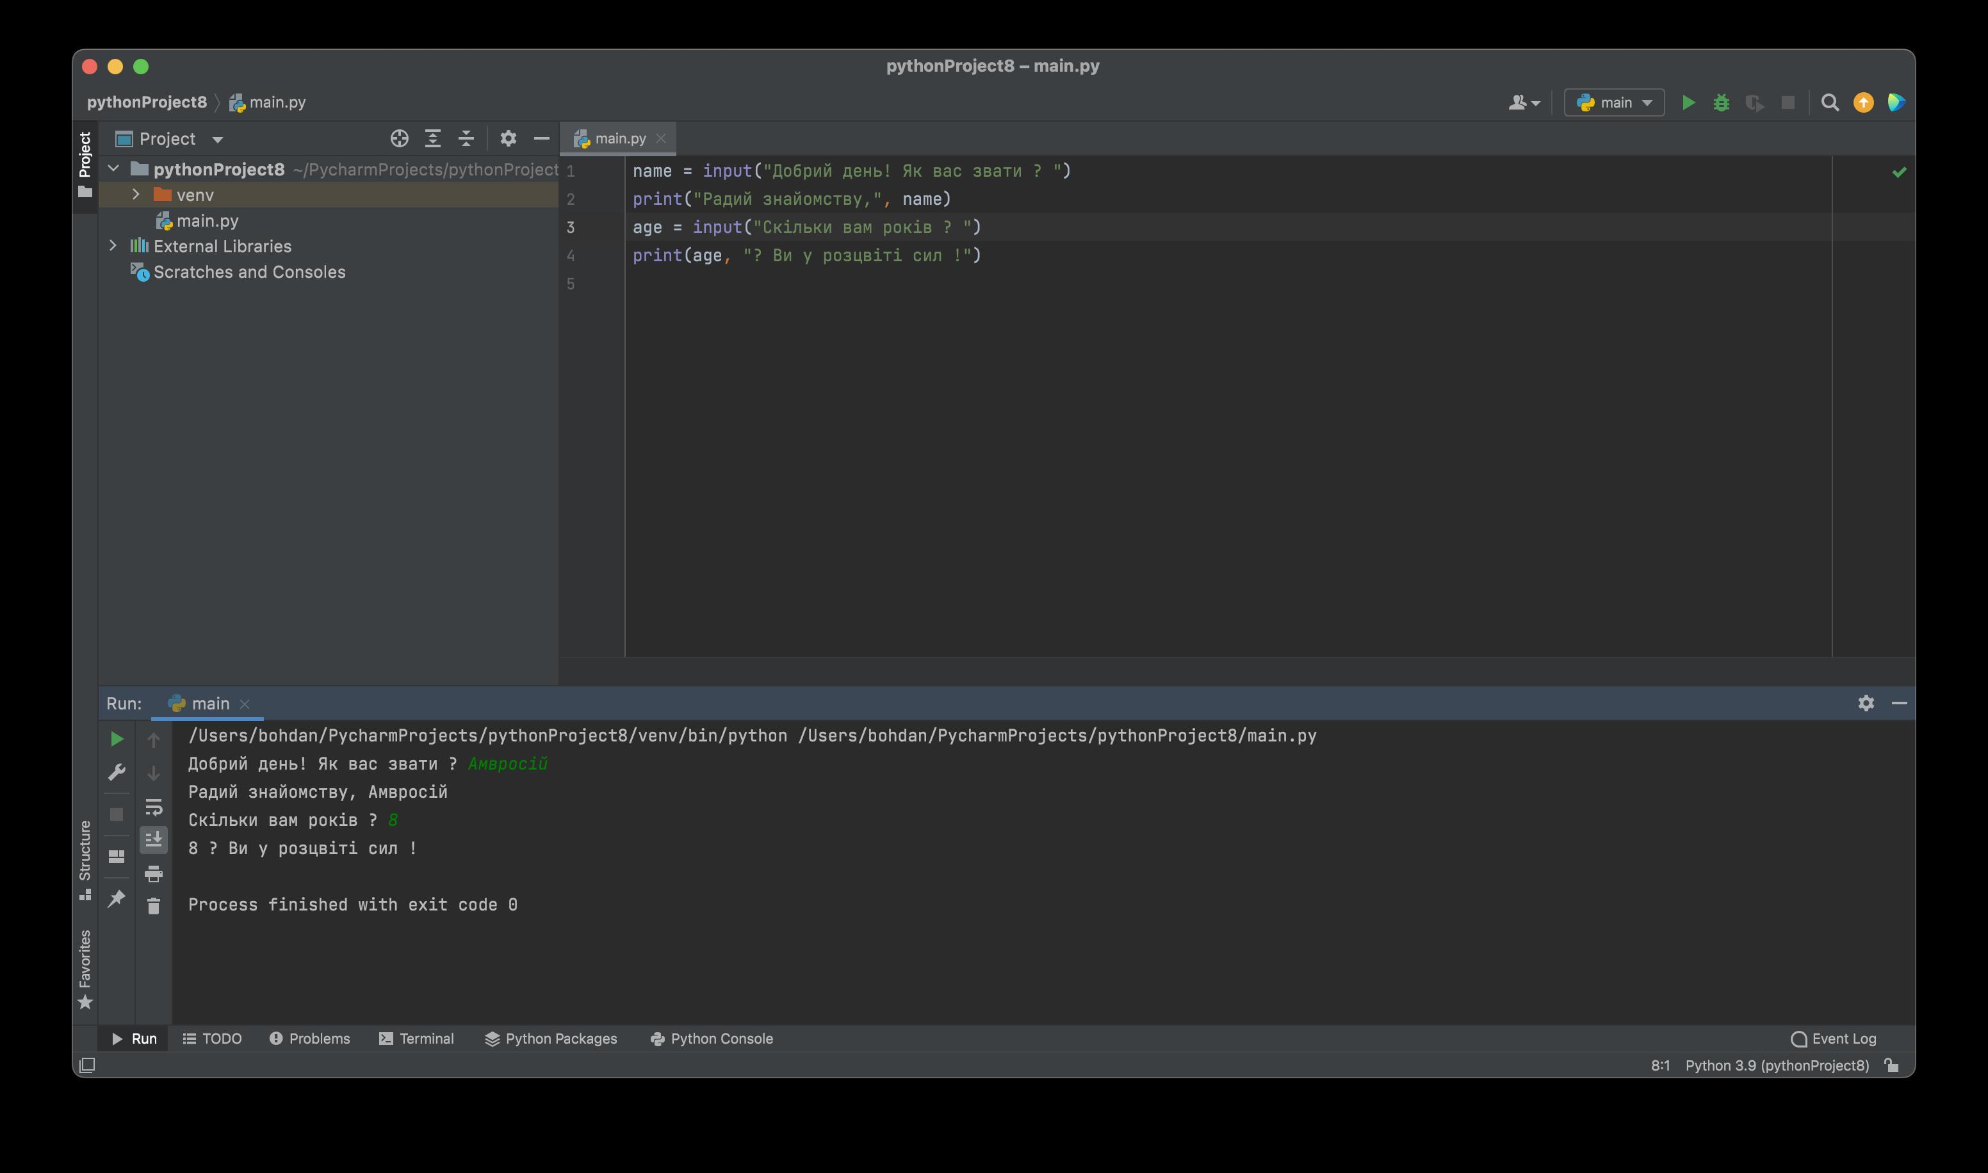Run the main configuration with the green play button
Viewport: 1988px width, 1173px height.
pos(1688,102)
